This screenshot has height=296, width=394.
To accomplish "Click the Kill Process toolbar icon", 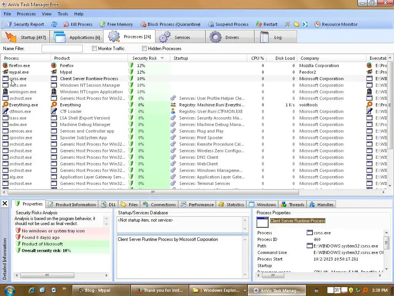I will click(66, 24).
